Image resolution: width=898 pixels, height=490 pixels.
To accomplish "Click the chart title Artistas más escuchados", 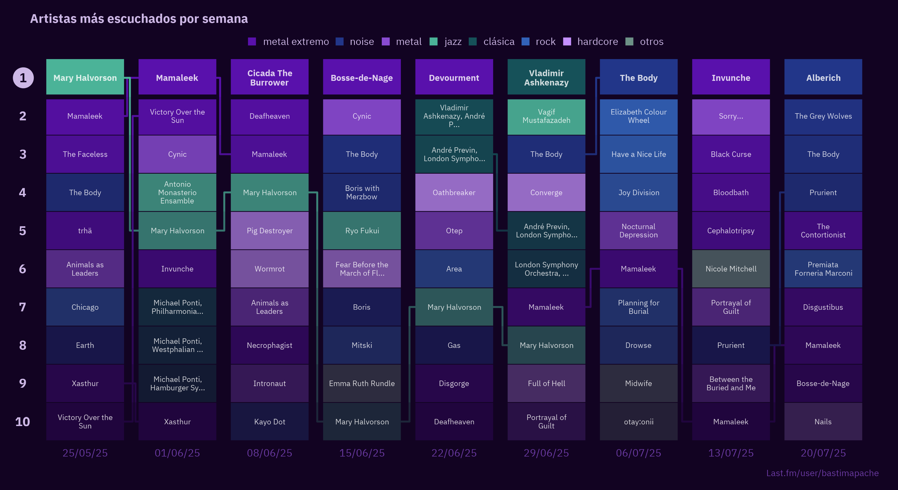I will (x=139, y=19).
